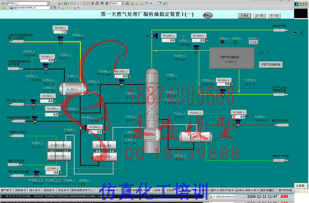309x203 pixels.
Task: Click the red shield toolbar icon
Action: (93, 3)
